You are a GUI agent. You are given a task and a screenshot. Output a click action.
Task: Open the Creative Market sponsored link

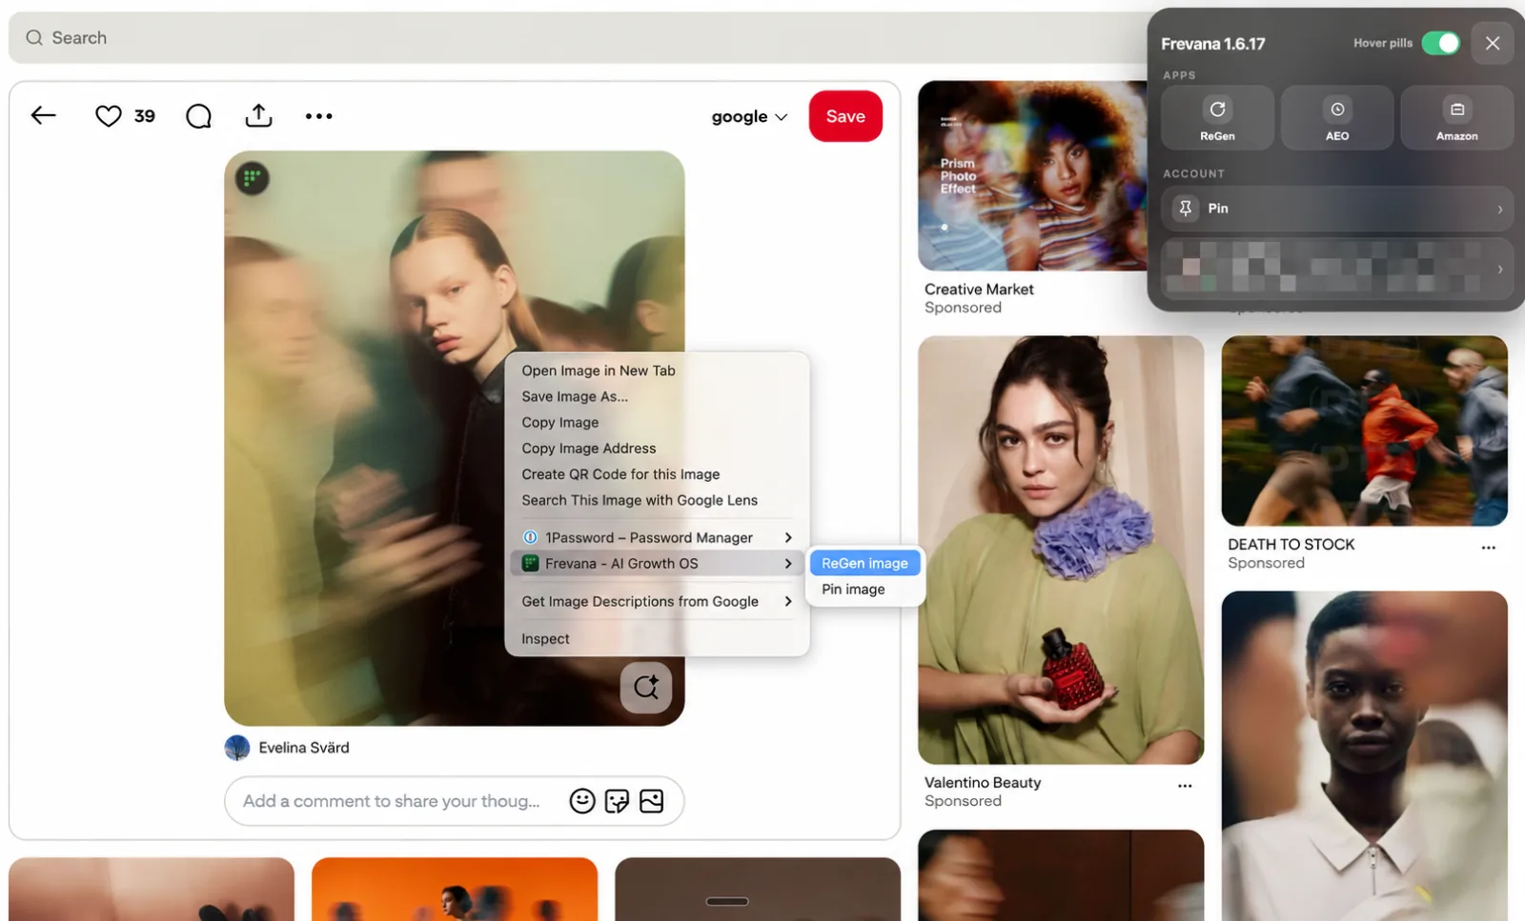[x=979, y=290]
